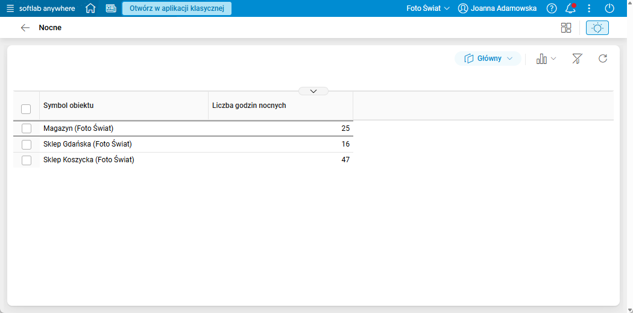Open the notifications bell
This screenshot has height=313, width=633.
click(570, 8)
